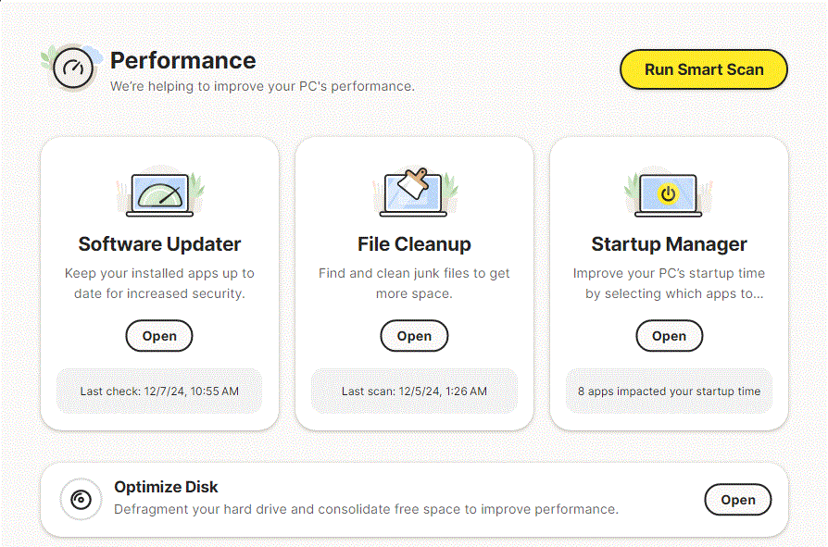Click the Last scan 12/5/24 status bar
Viewport: 828px width, 547px height.
pyautogui.click(x=414, y=392)
